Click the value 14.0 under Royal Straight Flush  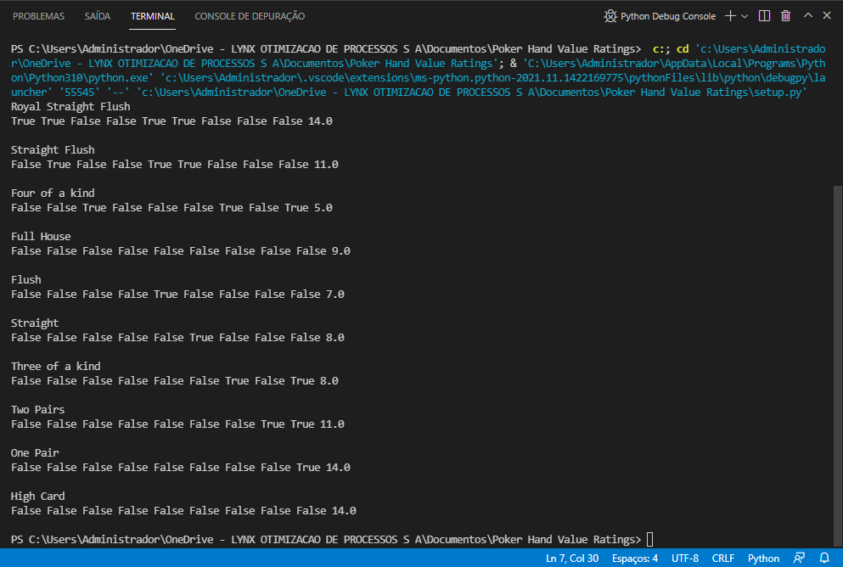pos(320,121)
